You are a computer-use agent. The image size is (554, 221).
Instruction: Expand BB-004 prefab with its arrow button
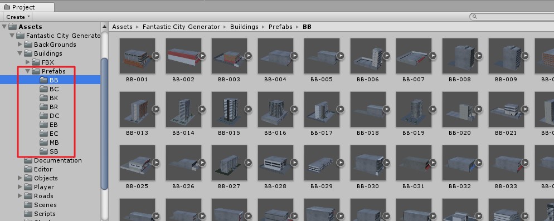(294, 56)
